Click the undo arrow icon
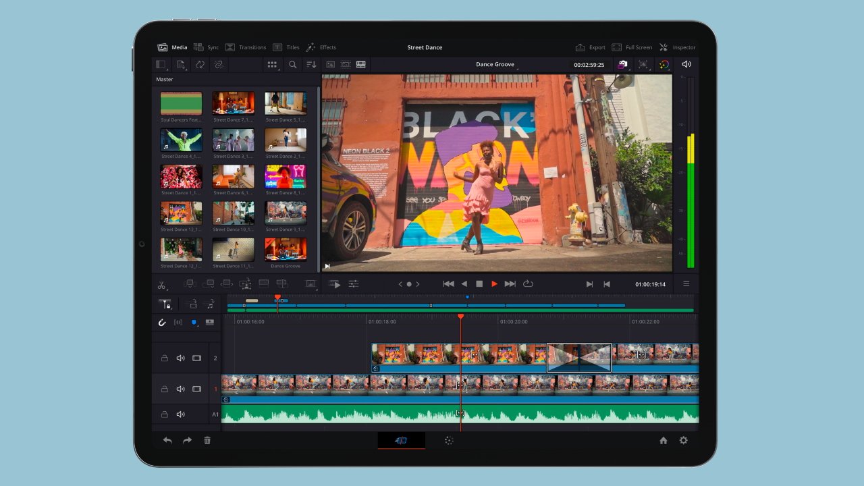This screenshot has height=486, width=864. pyautogui.click(x=167, y=440)
